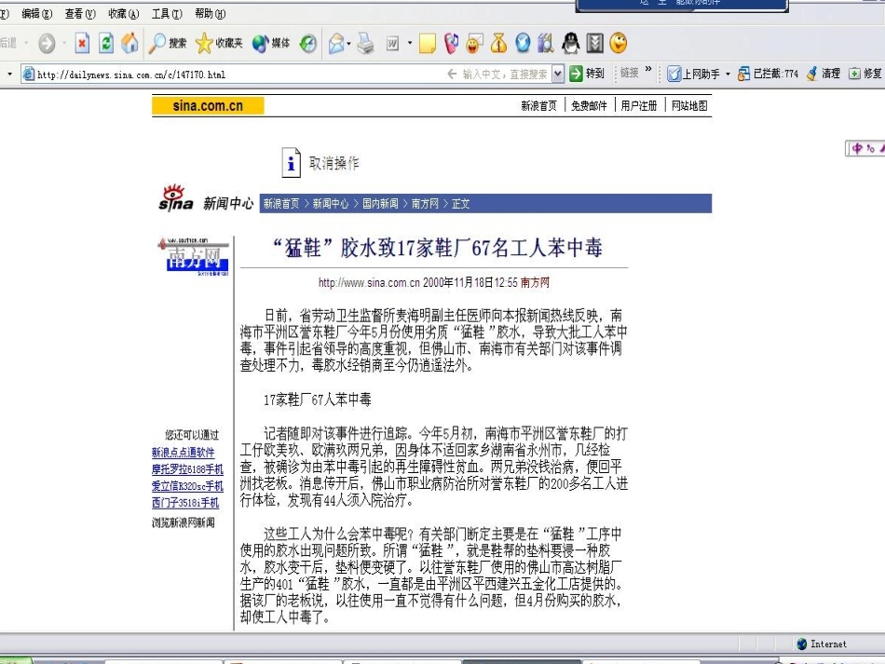Refresh the page using green arrows icon

click(106, 43)
